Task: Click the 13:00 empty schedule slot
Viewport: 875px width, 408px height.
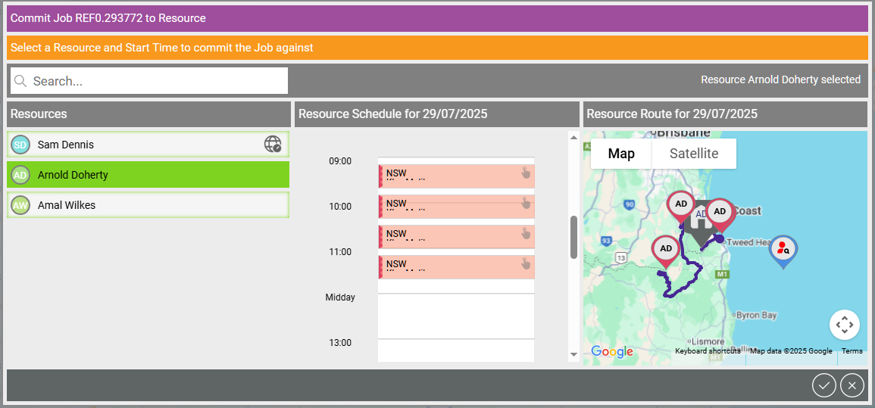Action: click(x=457, y=350)
